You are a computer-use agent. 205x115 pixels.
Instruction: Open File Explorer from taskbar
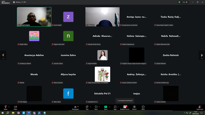point(13,113)
